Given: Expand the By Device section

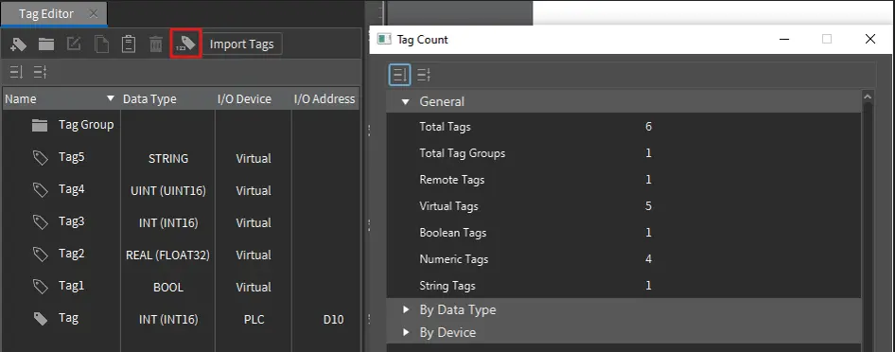Looking at the screenshot, I should [x=406, y=332].
